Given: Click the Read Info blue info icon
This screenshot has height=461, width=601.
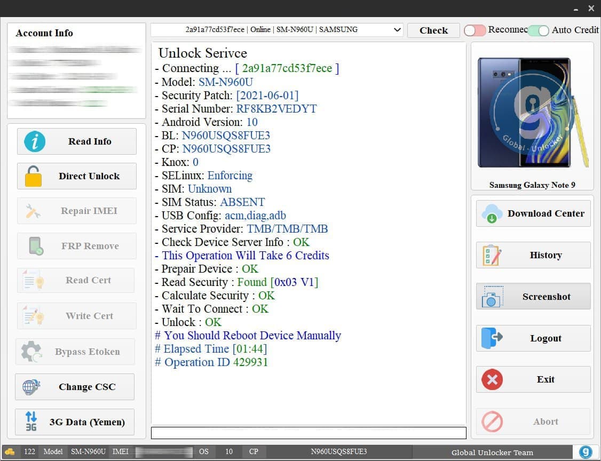Looking at the screenshot, I should (35, 141).
